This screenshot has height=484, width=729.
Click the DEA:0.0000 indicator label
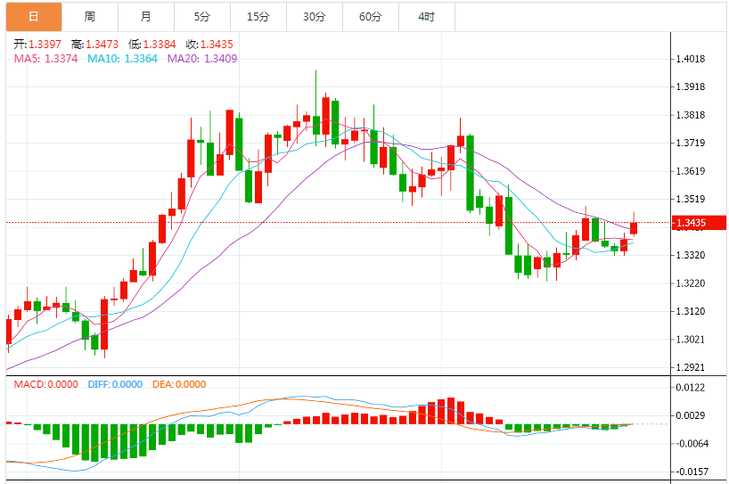pos(179,384)
